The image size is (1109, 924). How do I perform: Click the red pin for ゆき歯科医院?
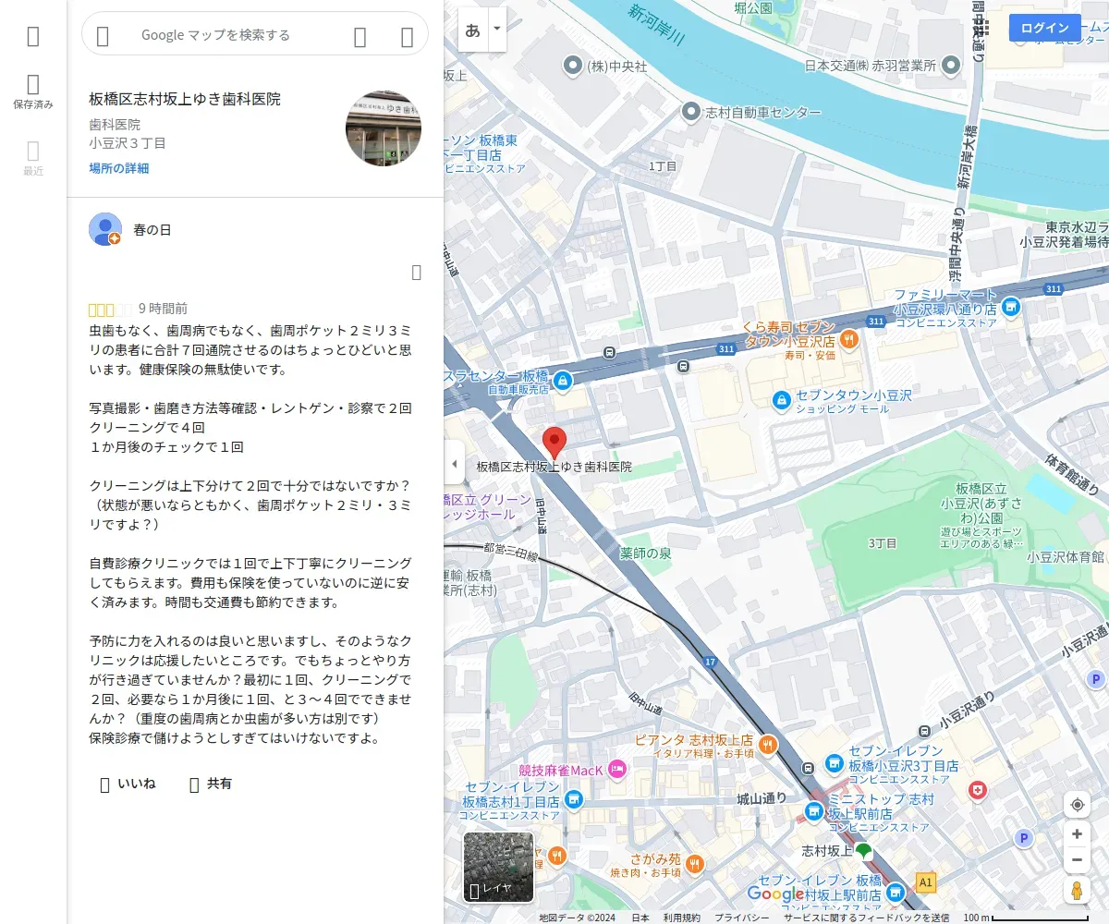pyautogui.click(x=554, y=444)
